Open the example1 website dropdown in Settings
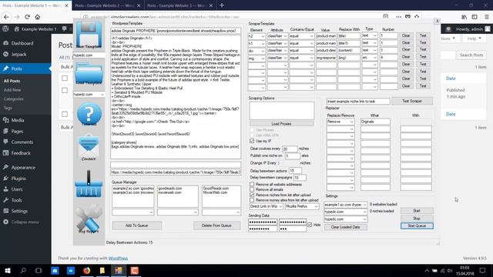 [x=345, y=205]
